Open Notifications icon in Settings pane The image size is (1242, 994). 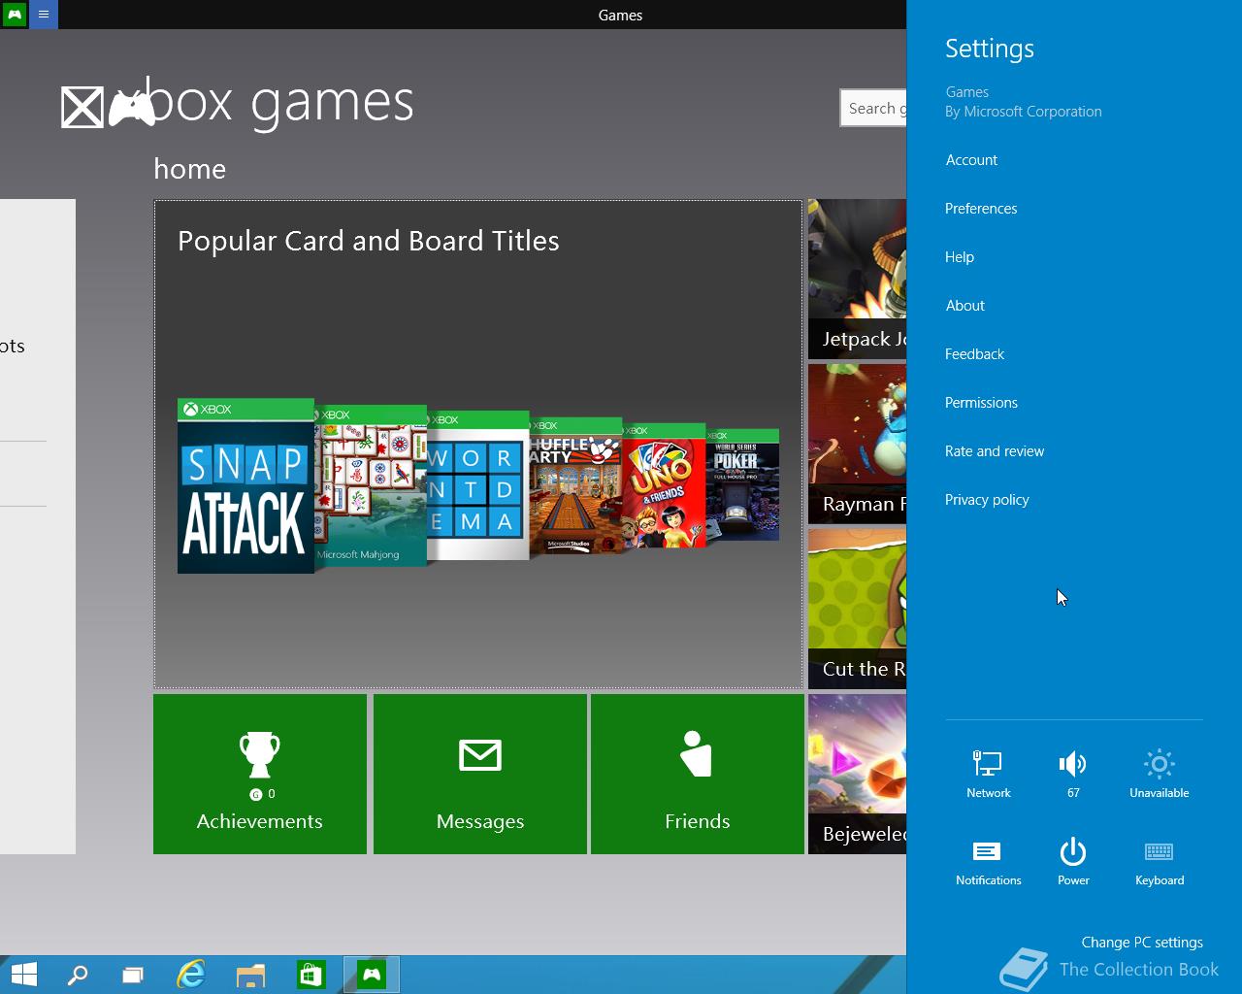988,862
